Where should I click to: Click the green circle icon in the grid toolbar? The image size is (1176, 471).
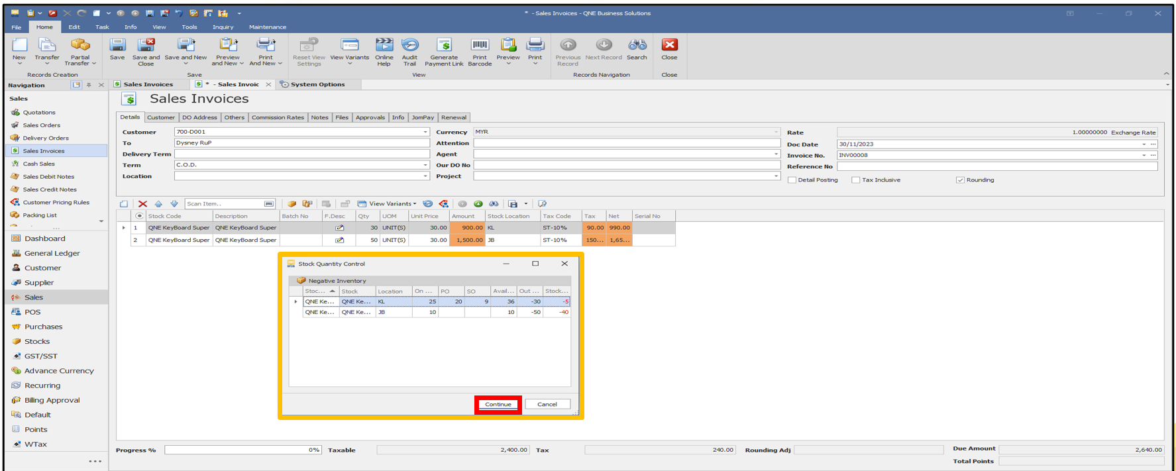(478, 204)
